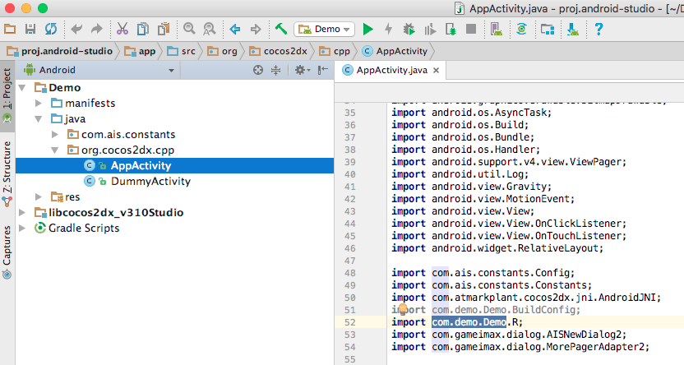Image resolution: width=684 pixels, height=365 pixels.
Task: Click the Save All floppy disk icon
Action: click(30, 29)
